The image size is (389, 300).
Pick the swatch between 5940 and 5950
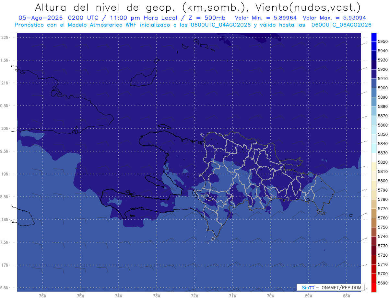click(x=374, y=46)
